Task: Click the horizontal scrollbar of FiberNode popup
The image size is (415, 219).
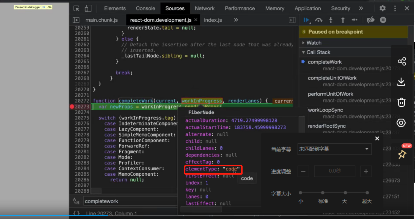Action: [x=201, y=209]
